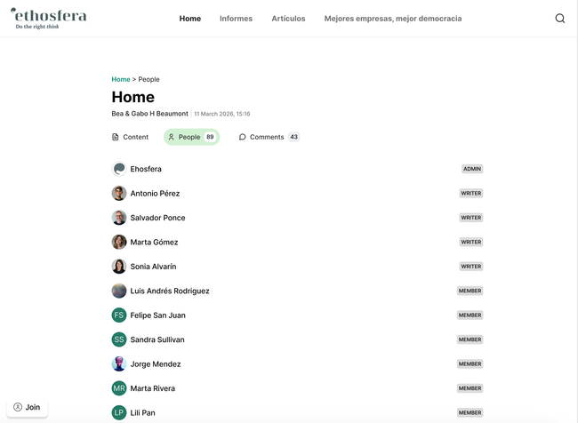578x423 pixels.
Task: Click Sonia Alvarín's name
Action: tap(153, 267)
